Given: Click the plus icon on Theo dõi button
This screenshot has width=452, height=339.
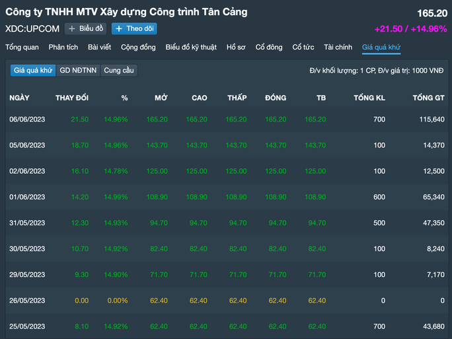Looking at the screenshot, I should coord(119,29).
